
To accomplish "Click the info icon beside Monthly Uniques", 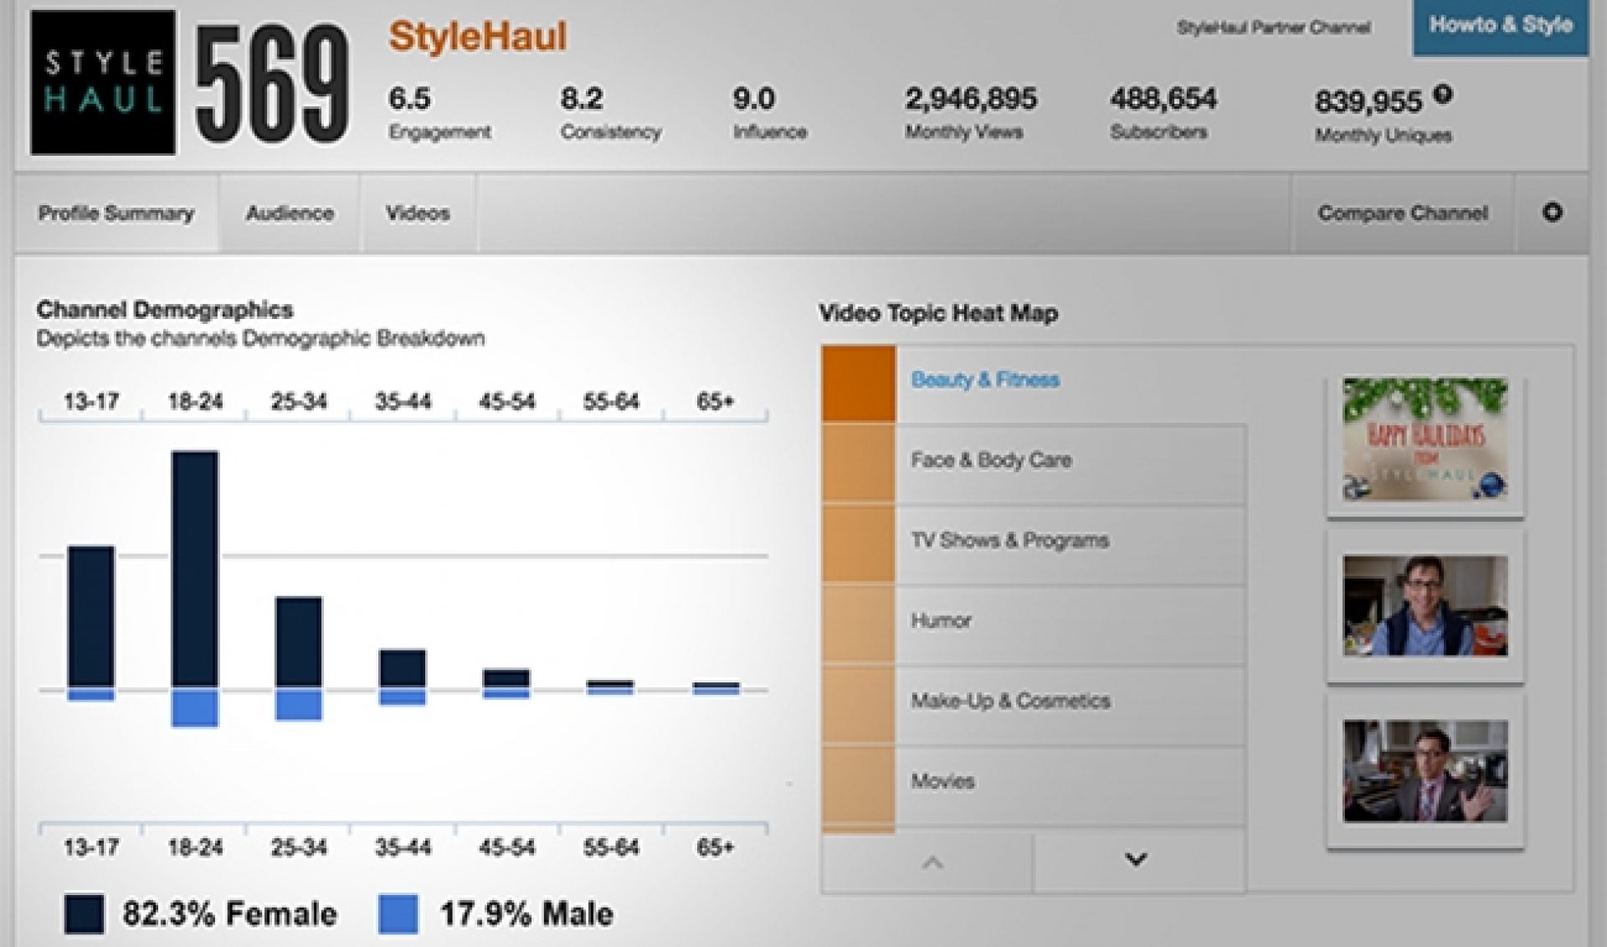I will [1441, 95].
